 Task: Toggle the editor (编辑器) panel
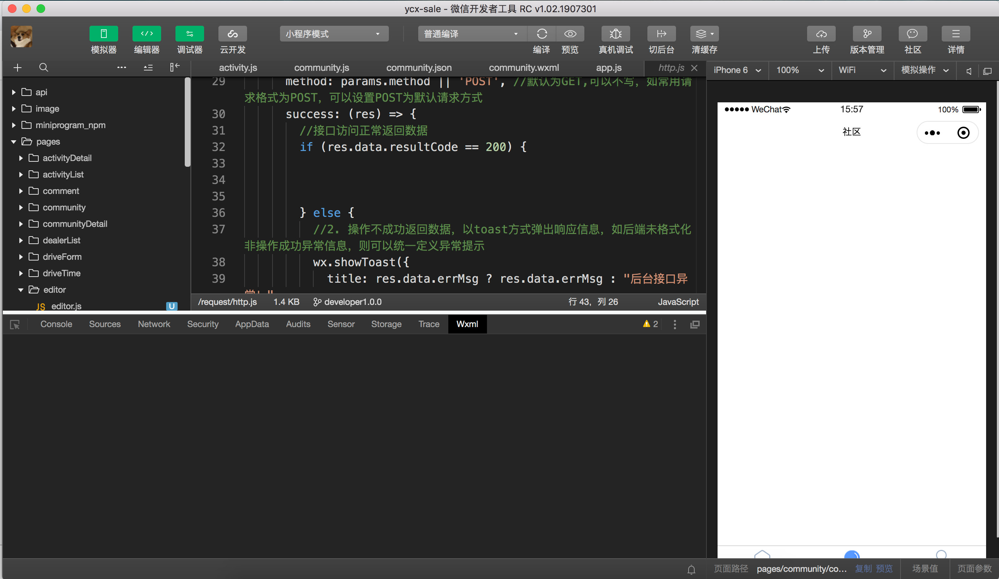click(146, 34)
